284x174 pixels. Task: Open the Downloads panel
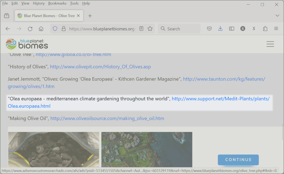pos(220,29)
